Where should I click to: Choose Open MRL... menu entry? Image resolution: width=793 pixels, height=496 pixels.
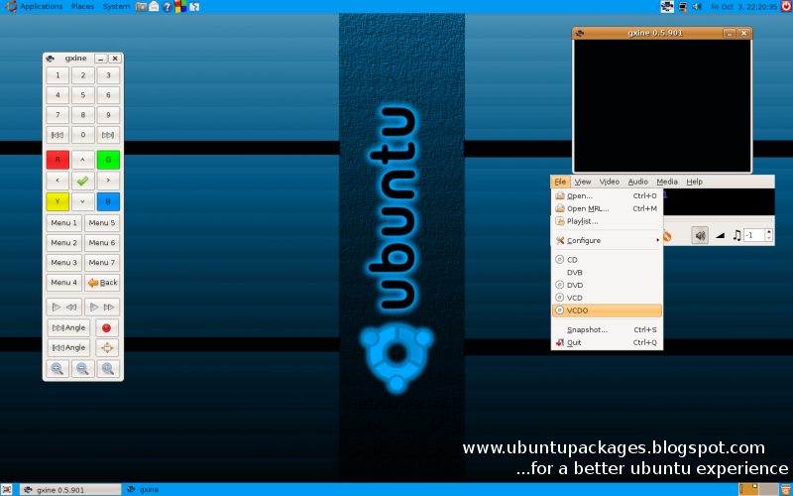pos(607,208)
